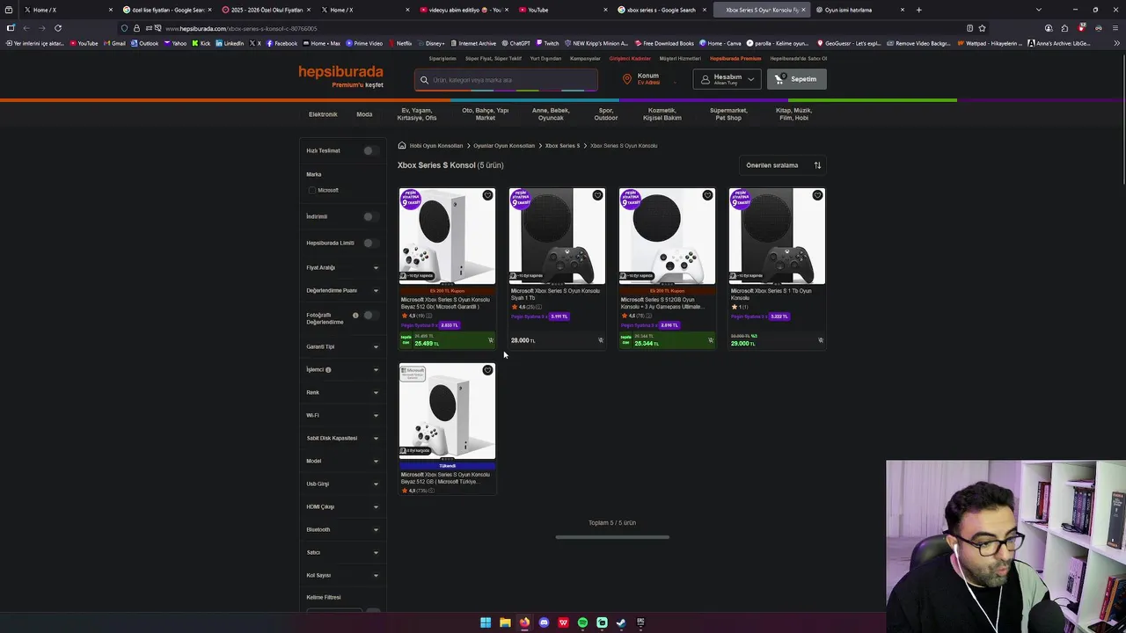The width and height of the screenshot is (1126, 633).
Task: Favorite the Xbox Series S 1 Tb Oyun Konsolu
Action: click(x=817, y=195)
